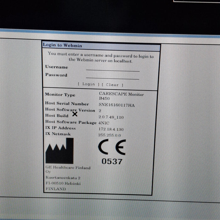Click the 4NIC software package value
This screenshot has width=220, height=220.
coord(104,123)
